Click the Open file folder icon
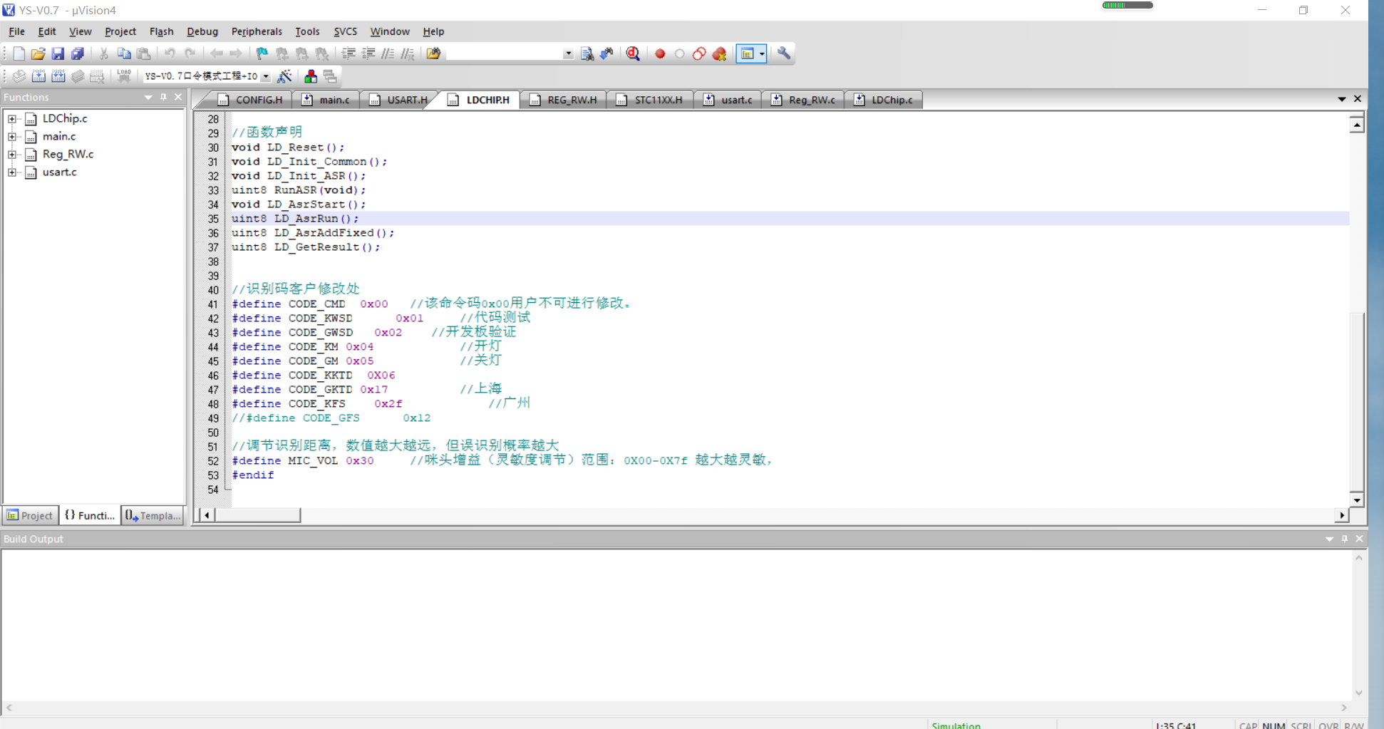The image size is (1384, 729). click(38, 53)
